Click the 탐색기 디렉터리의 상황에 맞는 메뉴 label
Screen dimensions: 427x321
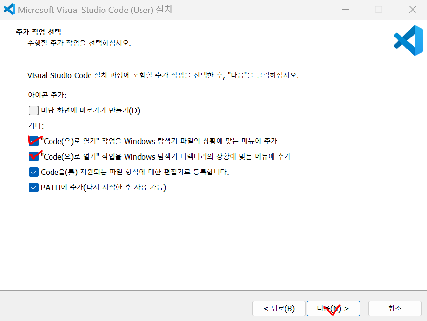pyautogui.click(x=166, y=157)
